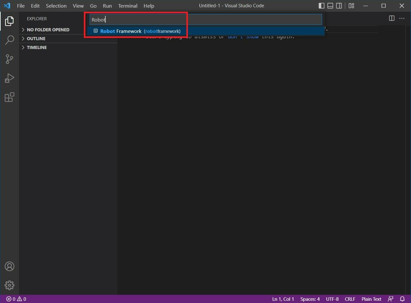Open the View menu

pos(78,6)
